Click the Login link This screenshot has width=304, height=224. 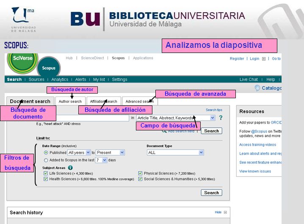point(254,58)
